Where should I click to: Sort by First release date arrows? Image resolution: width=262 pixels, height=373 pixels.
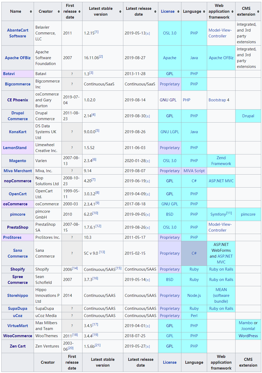coord(79,12)
